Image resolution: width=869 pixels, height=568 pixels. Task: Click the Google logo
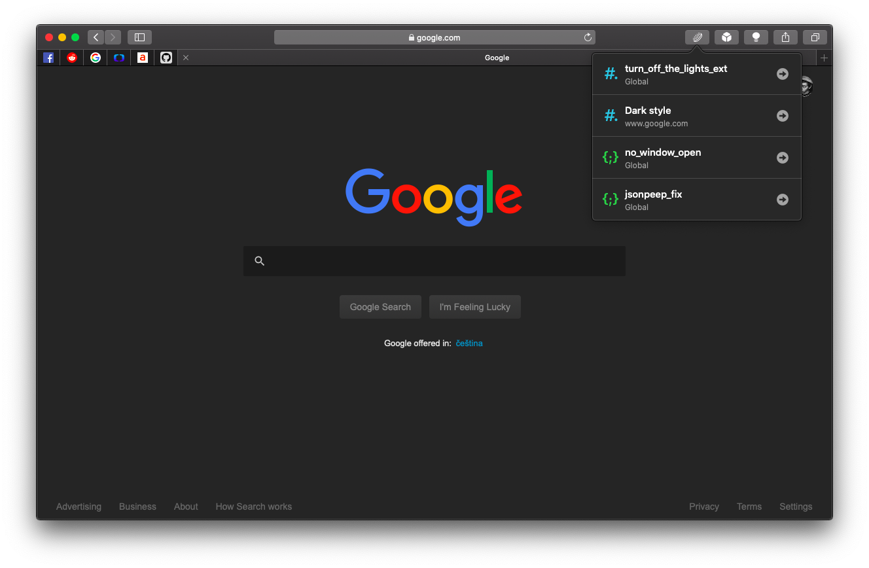(434, 197)
